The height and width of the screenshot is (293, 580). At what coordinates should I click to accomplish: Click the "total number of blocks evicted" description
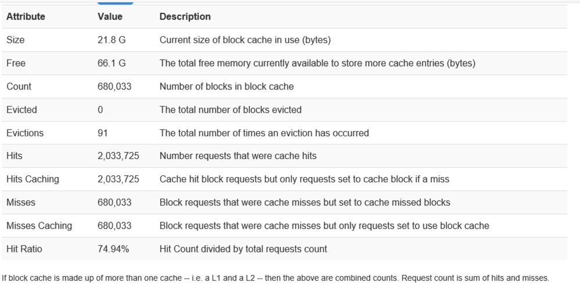pos(230,110)
